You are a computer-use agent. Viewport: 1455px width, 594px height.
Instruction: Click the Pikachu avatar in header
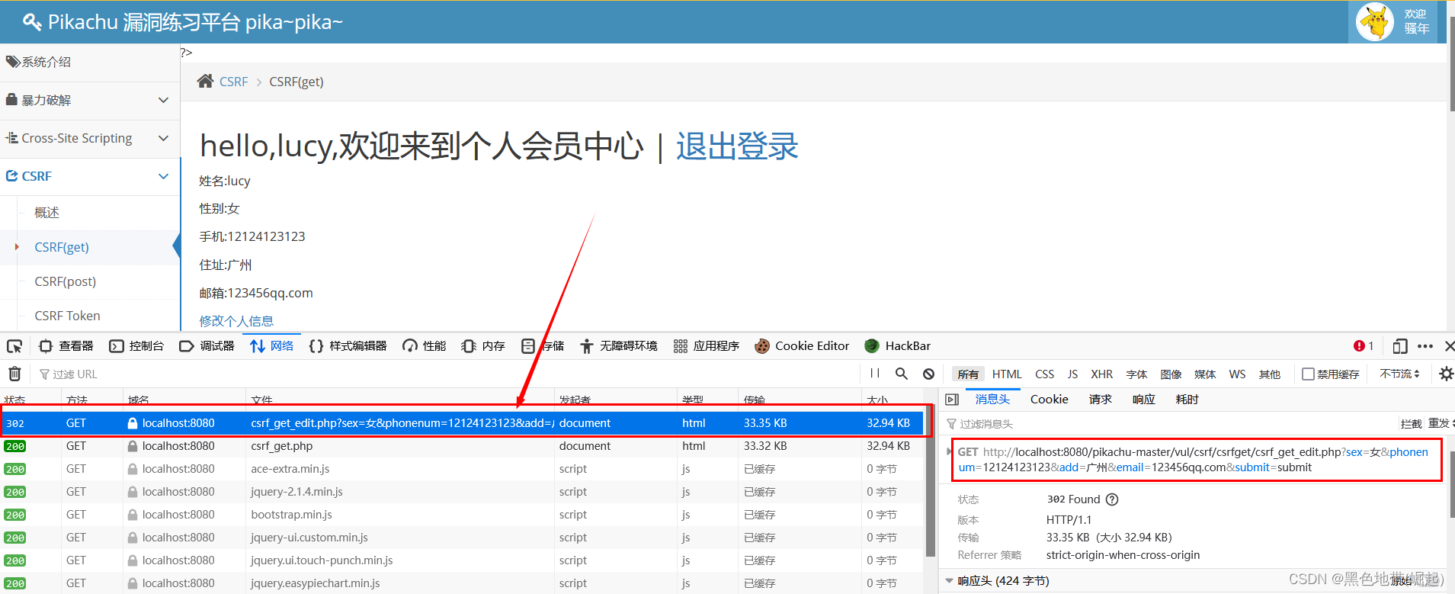click(1375, 21)
